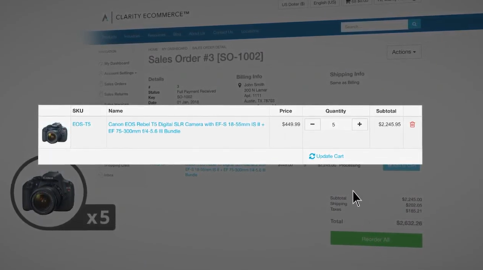
Task: Click the magnifier search button
Action: tap(414, 24)
